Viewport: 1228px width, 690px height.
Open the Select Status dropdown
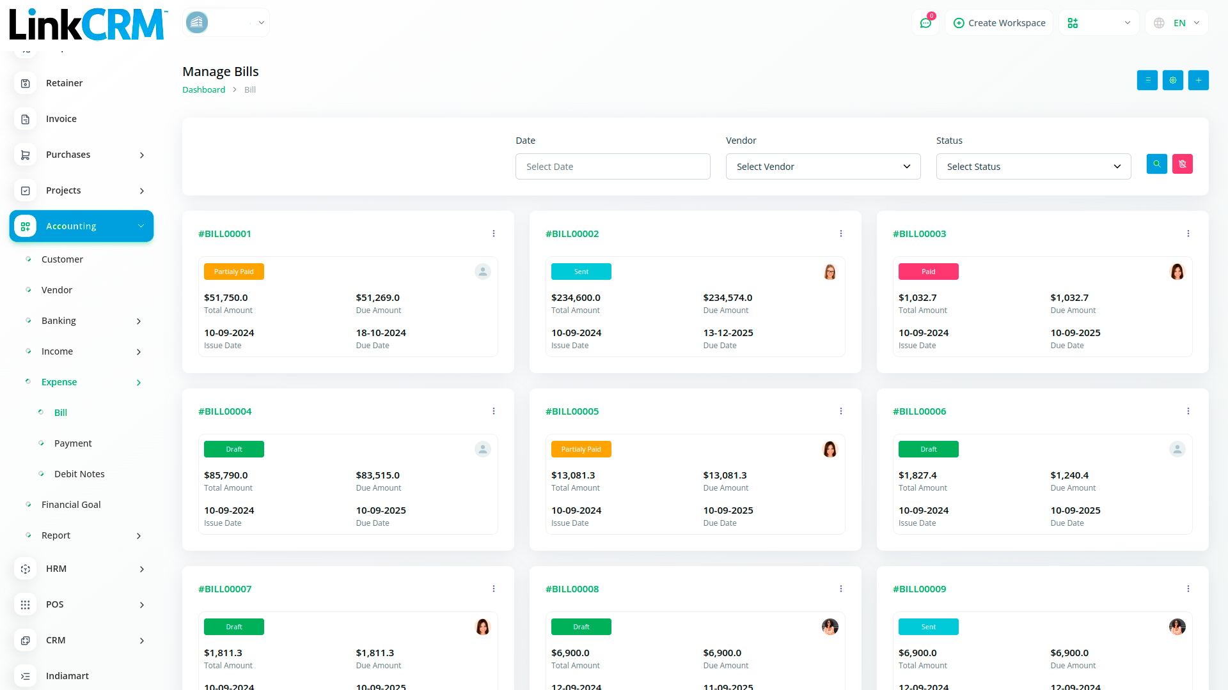[x=1033, y=167]
